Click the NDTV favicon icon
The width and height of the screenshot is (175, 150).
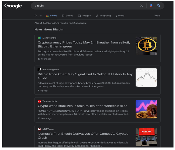[x=39, y=129]
